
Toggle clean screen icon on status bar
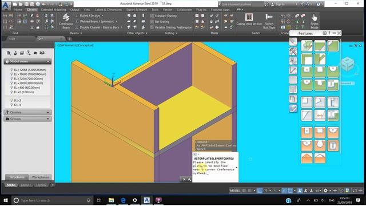pos(355,191)
